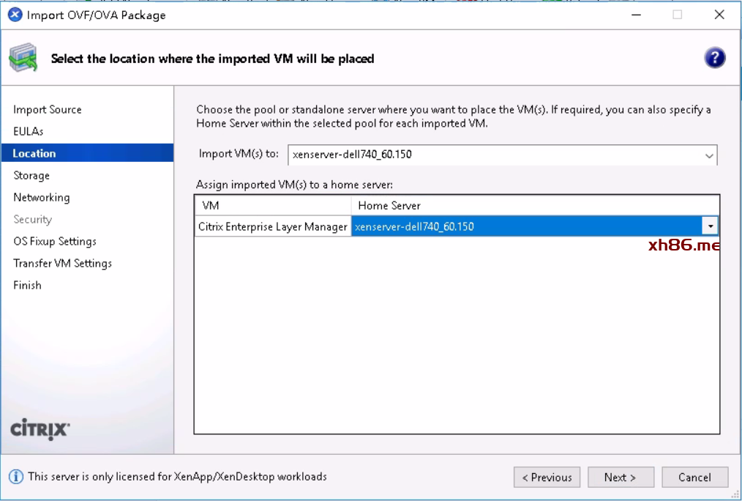Viewport: 742px width, 501px height.
Task: Open the 'Import VM(s) to' dropdown
Action: [x=708, y=155]
